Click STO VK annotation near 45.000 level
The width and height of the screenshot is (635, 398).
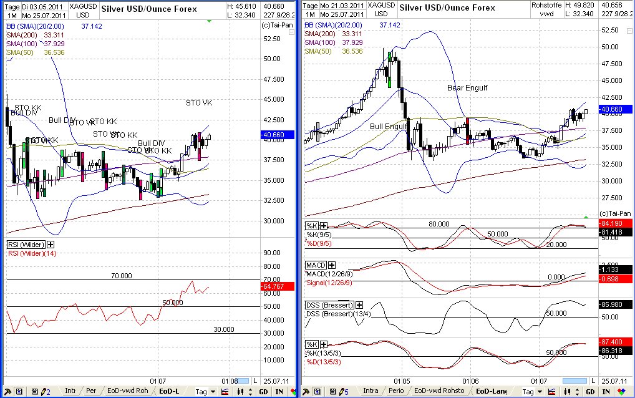coord(199,103)
